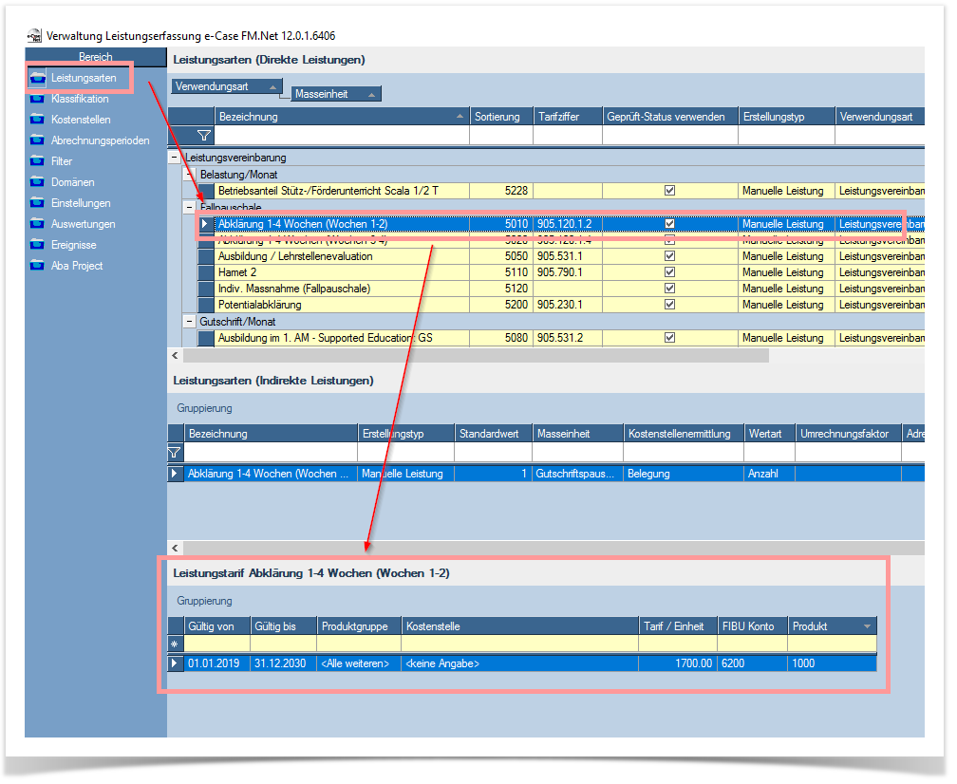Click the empty Gültig von cell in new tariff row
The width and height of the screenshot is (957, 784).
[217, 644]
